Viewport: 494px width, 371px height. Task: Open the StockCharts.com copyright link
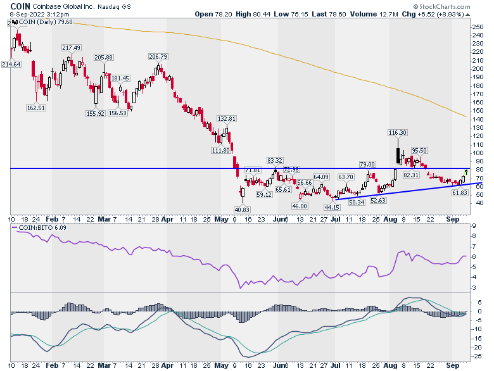441,6
